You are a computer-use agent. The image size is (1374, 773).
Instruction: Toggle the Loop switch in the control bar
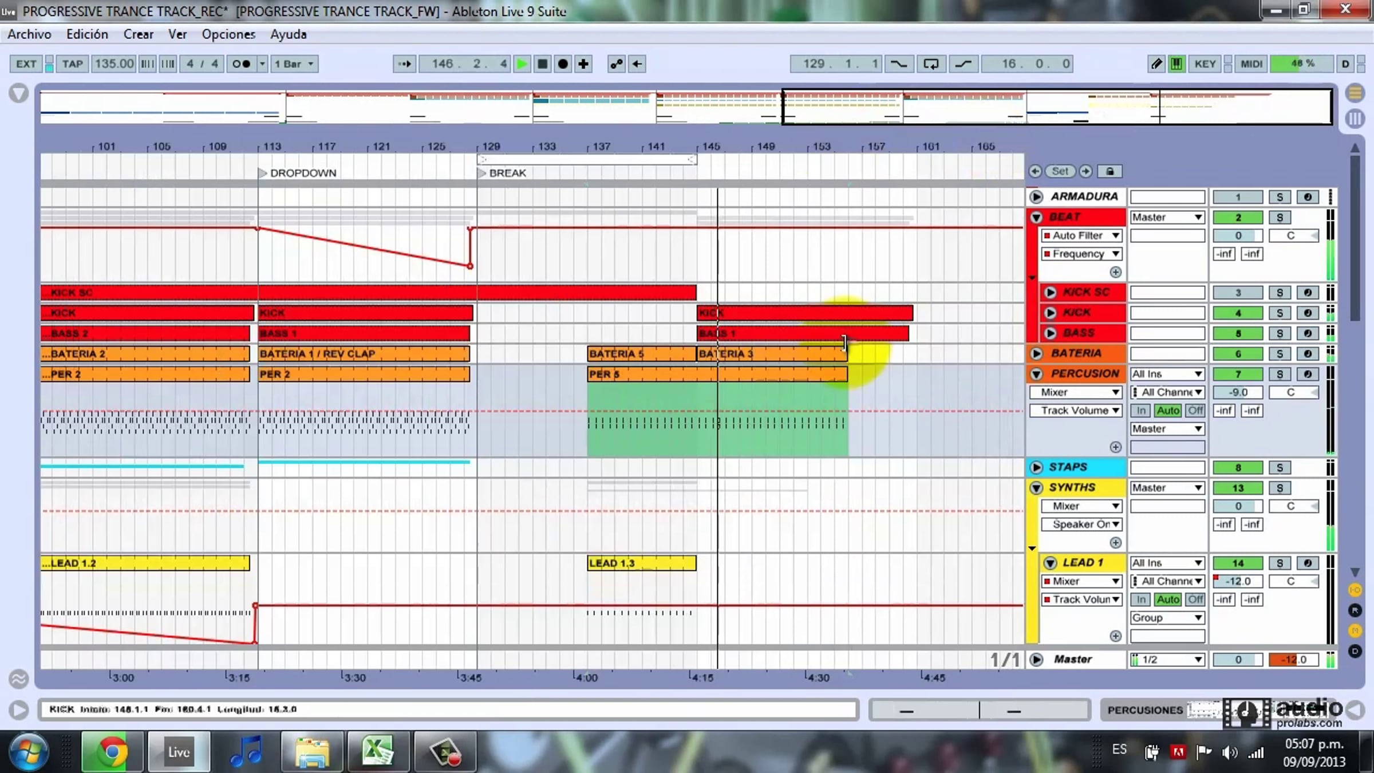point(931,64)
